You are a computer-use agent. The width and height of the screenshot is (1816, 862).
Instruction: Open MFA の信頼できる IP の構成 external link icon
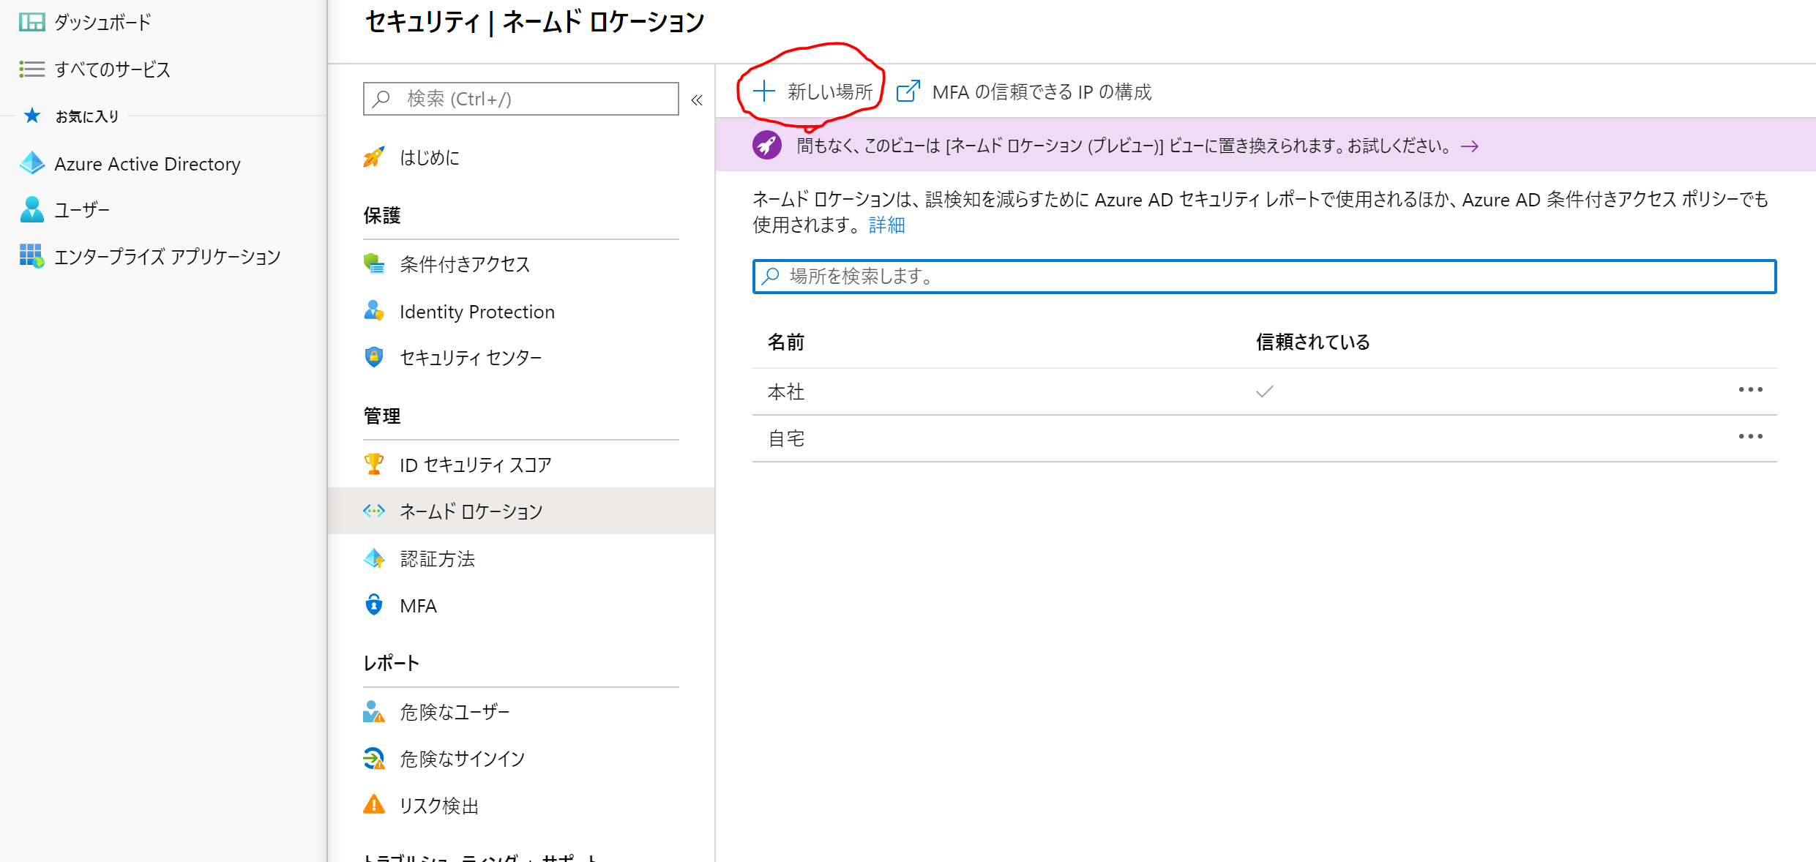pyautogui.click(x=908, y=91)
